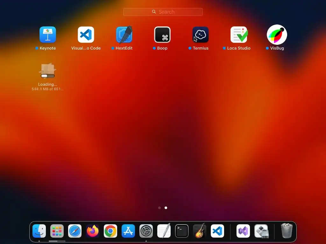This screenshot has width=326, height=244.
Task: Open the HextEdit app icon
Action: click(124, 35)
